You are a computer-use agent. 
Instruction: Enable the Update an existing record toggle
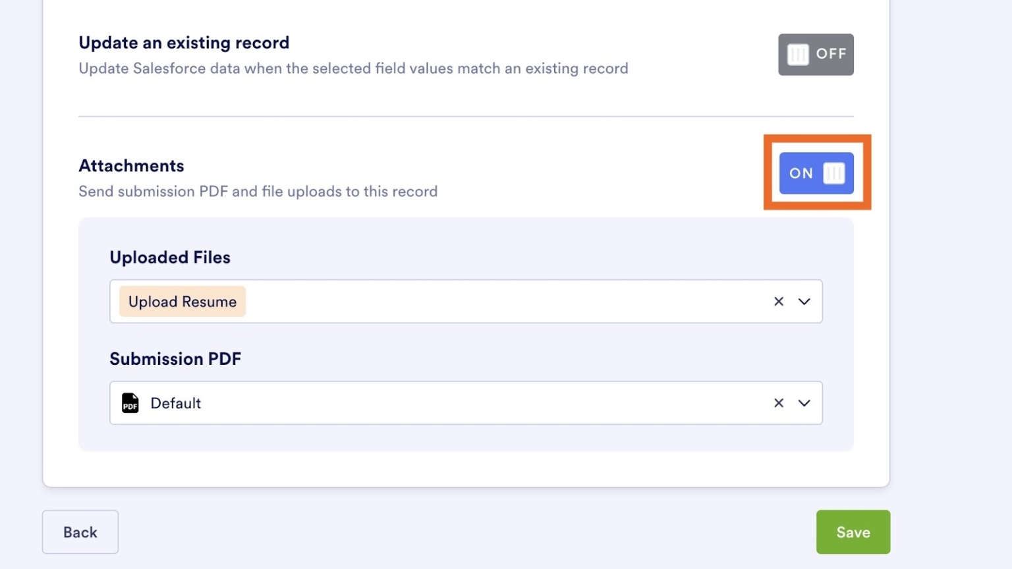[816, 55]
